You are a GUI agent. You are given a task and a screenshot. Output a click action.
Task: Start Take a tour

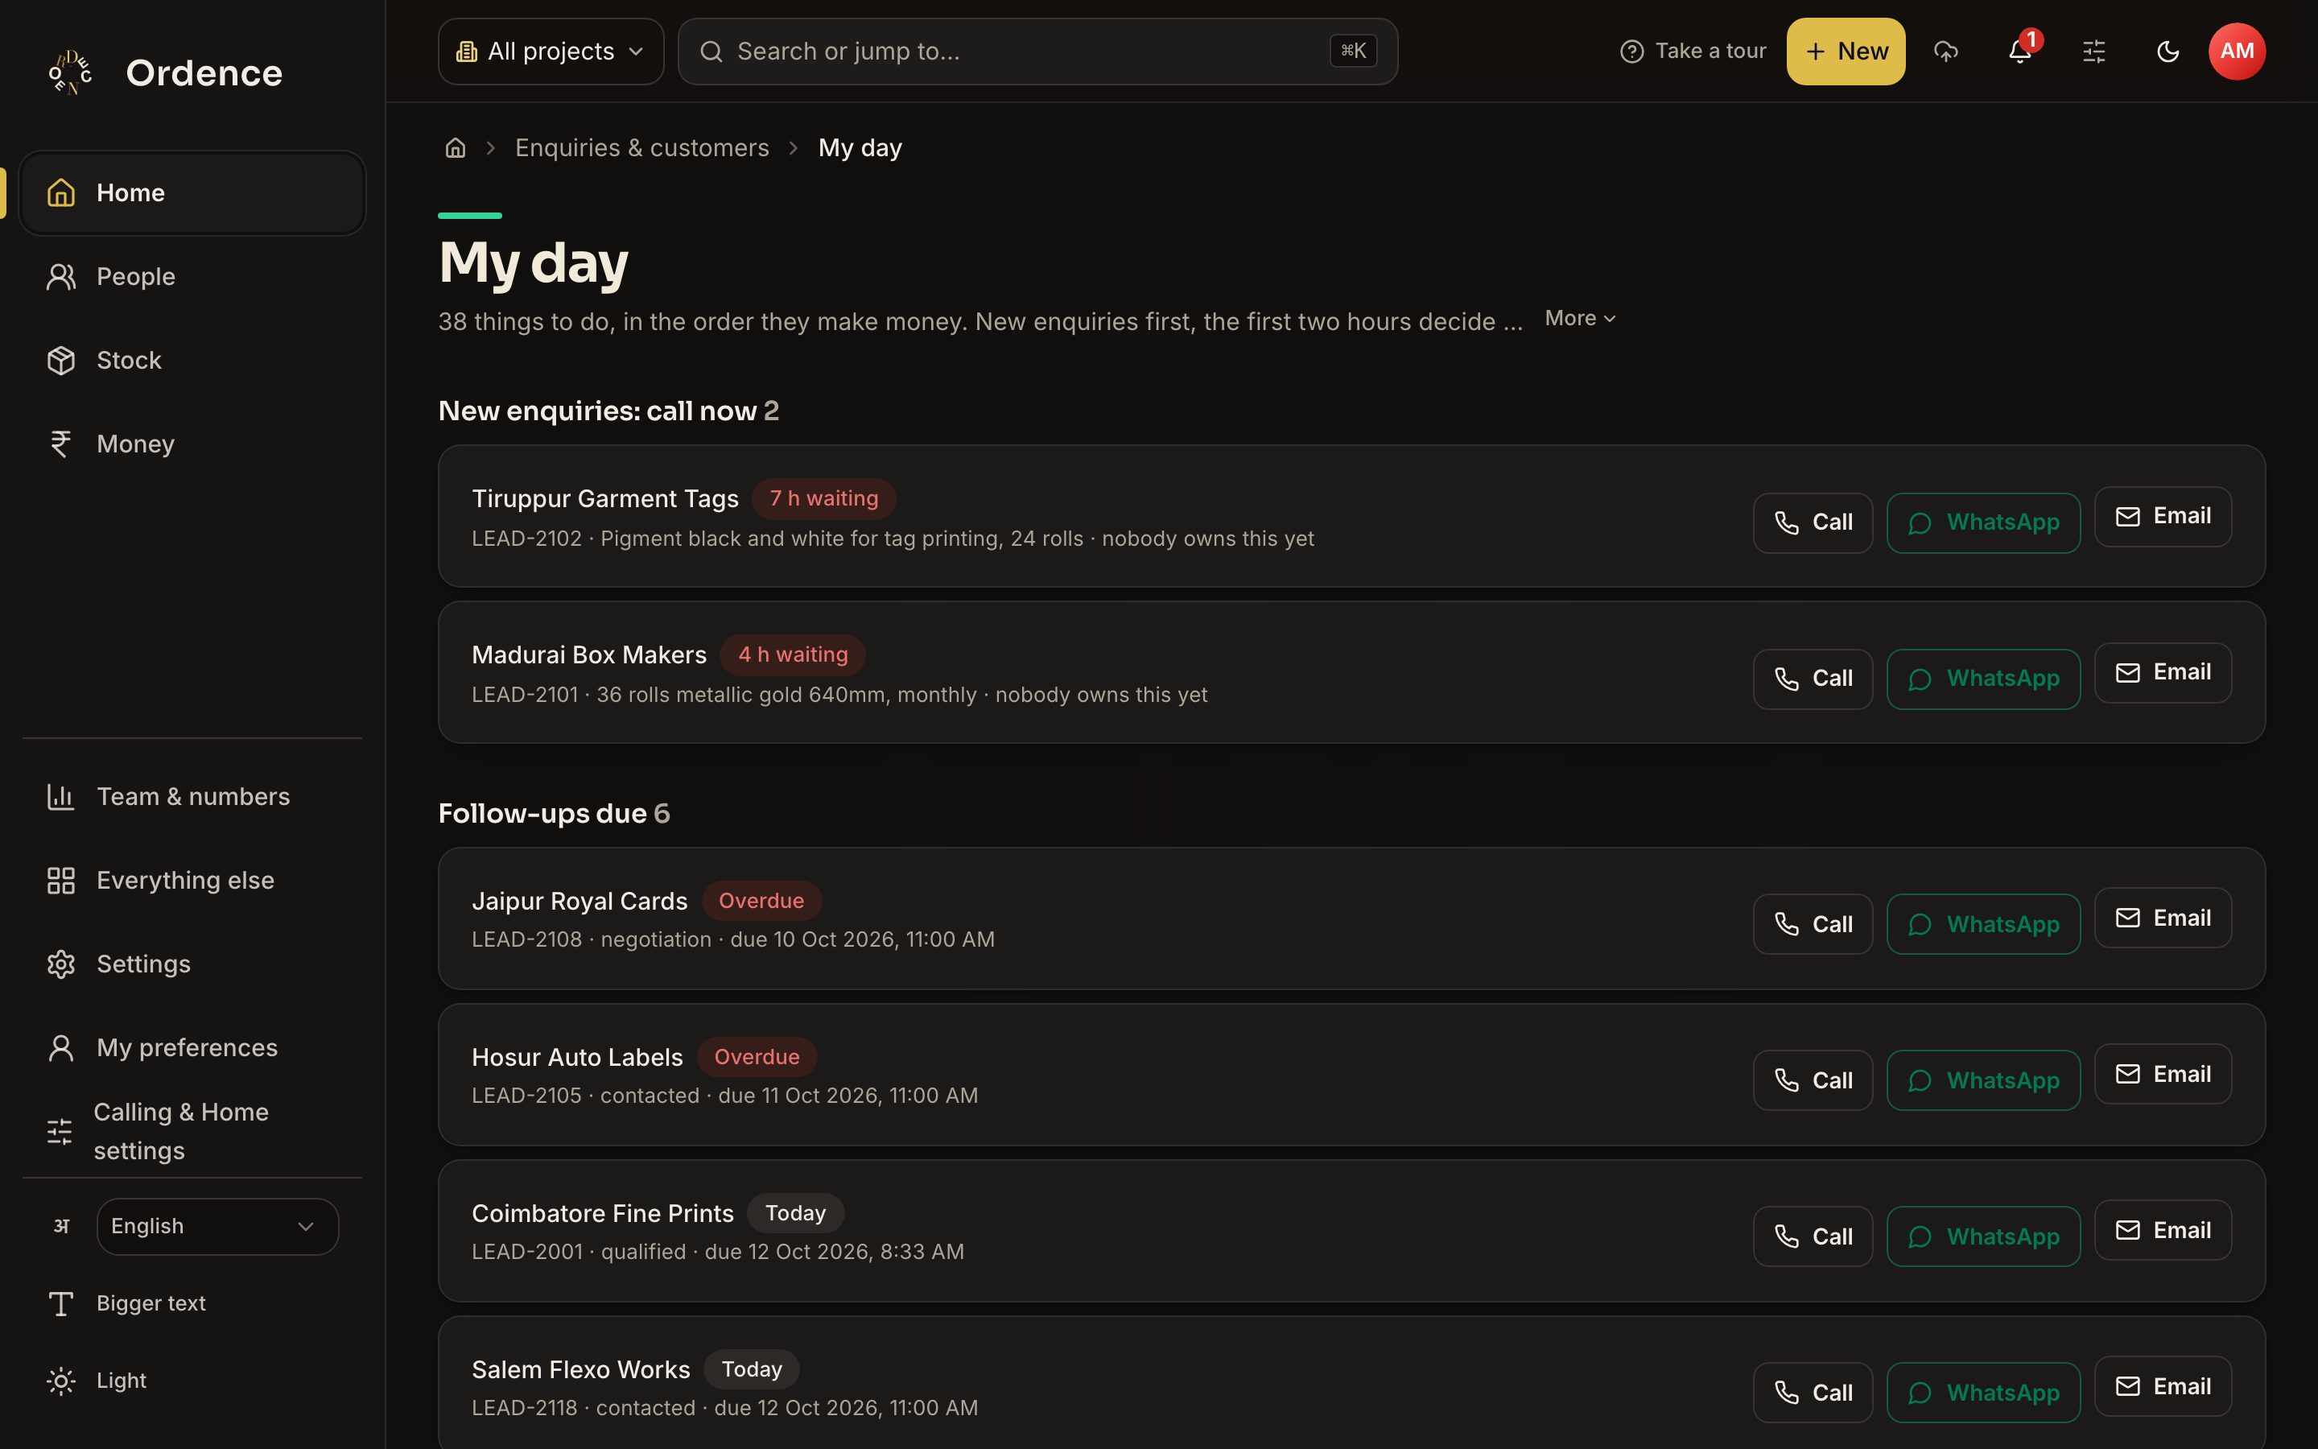(1693, 51)
